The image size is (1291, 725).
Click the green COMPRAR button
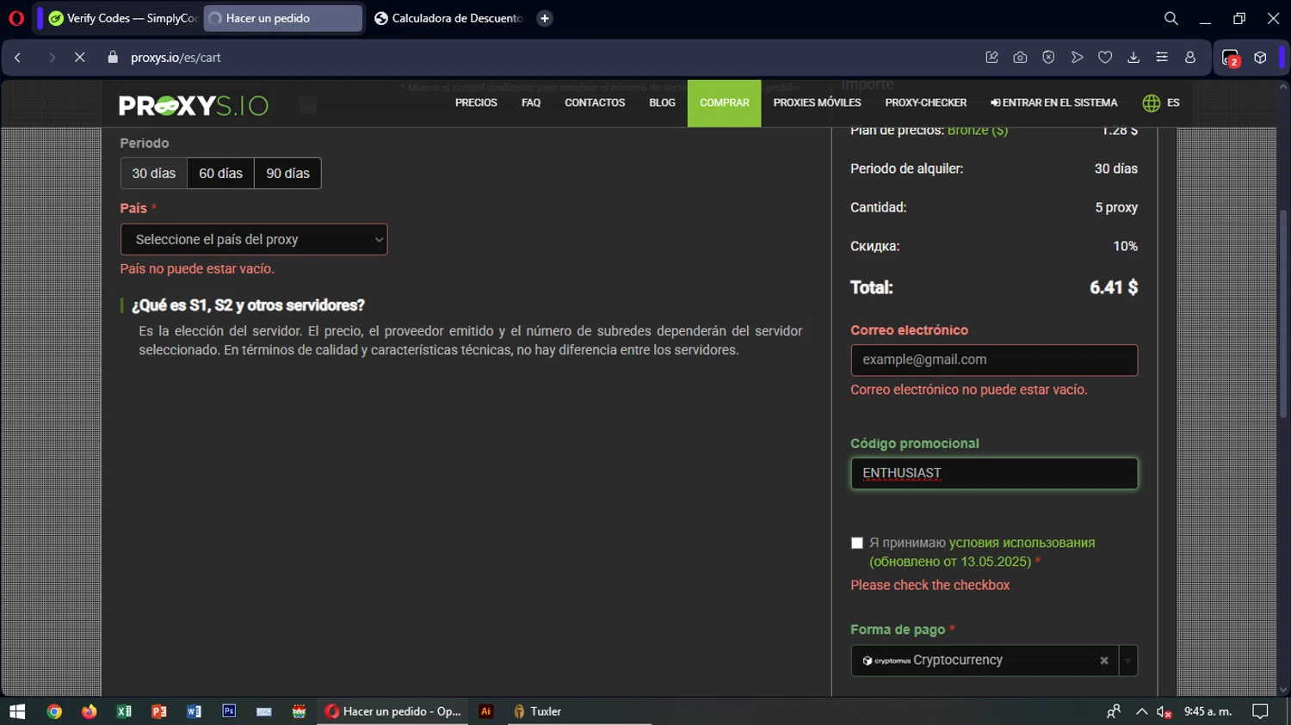724,103
